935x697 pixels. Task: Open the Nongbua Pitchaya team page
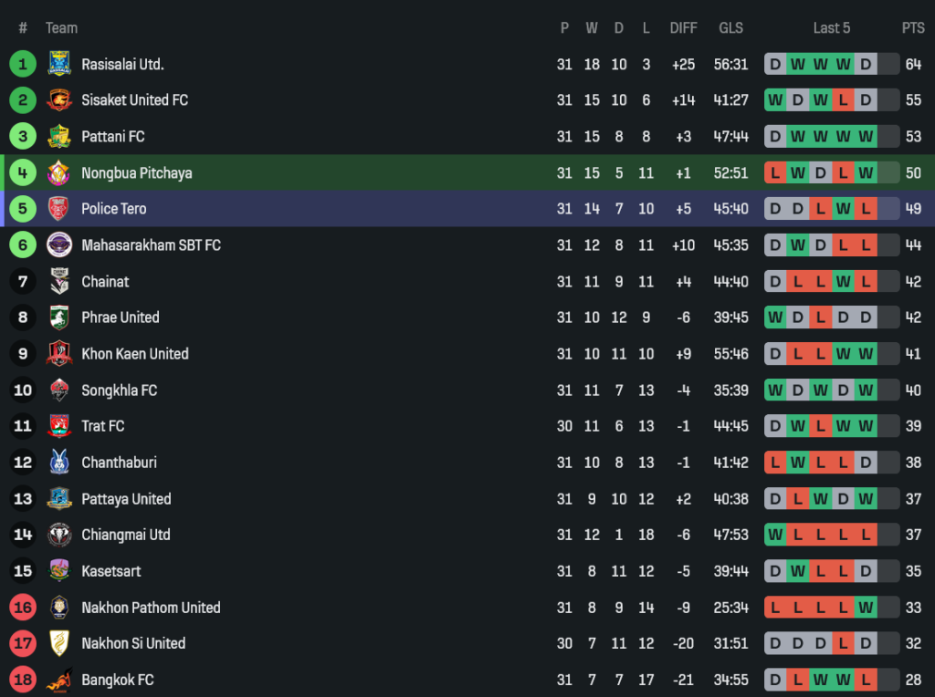[137, 173]
